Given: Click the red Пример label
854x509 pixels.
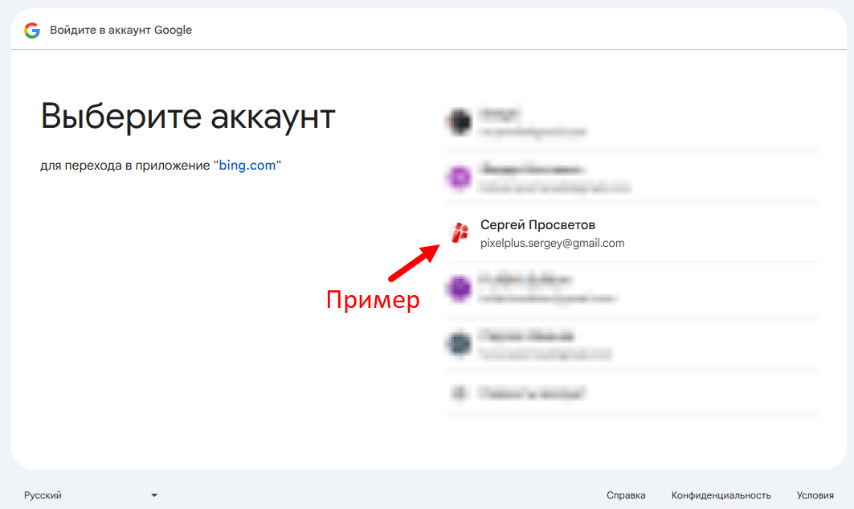Looking at the screenshot, I should 372,300.
